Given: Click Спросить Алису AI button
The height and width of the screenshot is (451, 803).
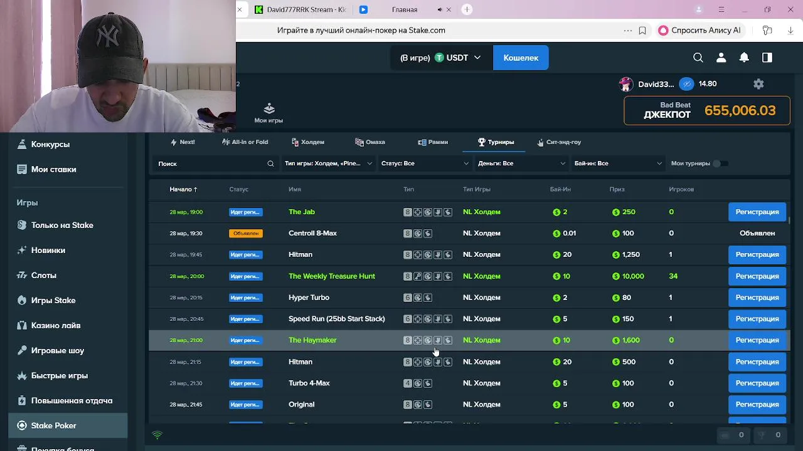Looking at the screenshot, I should coord(700,30).
